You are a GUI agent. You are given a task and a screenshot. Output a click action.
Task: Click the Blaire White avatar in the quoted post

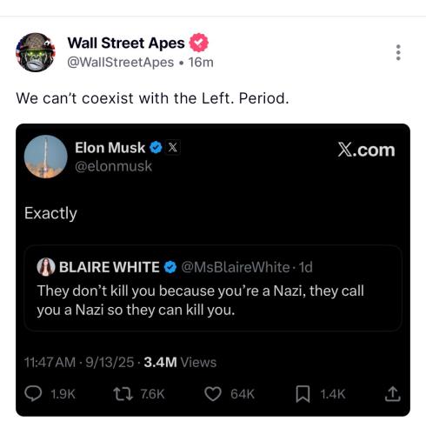pyautogui.click(x=46, y=267)
